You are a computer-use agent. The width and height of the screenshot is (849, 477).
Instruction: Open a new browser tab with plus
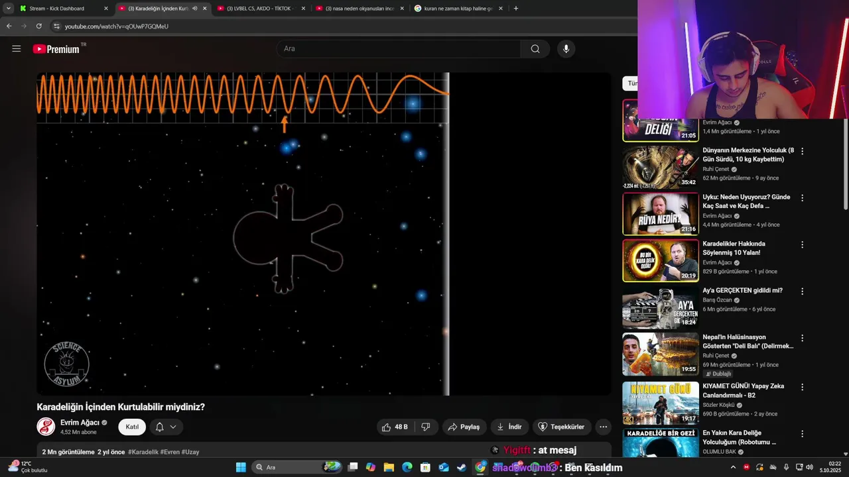tap(515, 9)
